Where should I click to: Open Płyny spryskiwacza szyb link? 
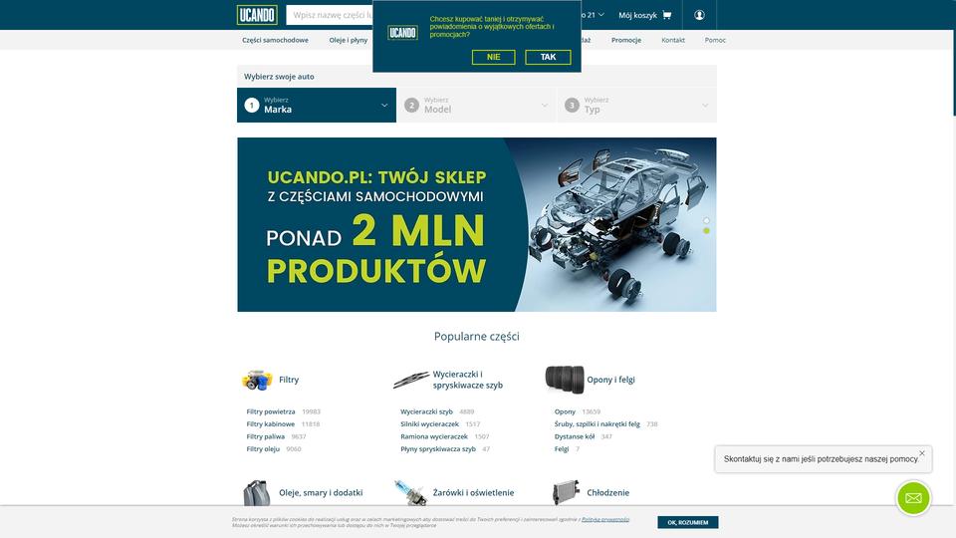coord(438,449)
